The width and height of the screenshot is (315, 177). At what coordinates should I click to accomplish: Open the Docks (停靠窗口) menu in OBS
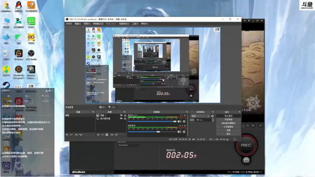98,24
